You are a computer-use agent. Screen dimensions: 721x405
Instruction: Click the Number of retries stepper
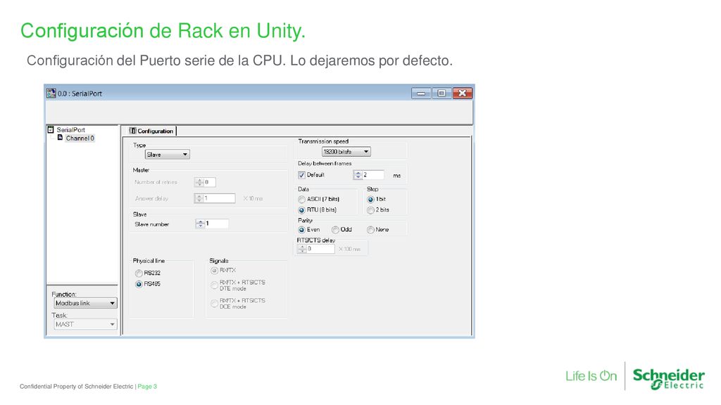click(x=199, y=182)
